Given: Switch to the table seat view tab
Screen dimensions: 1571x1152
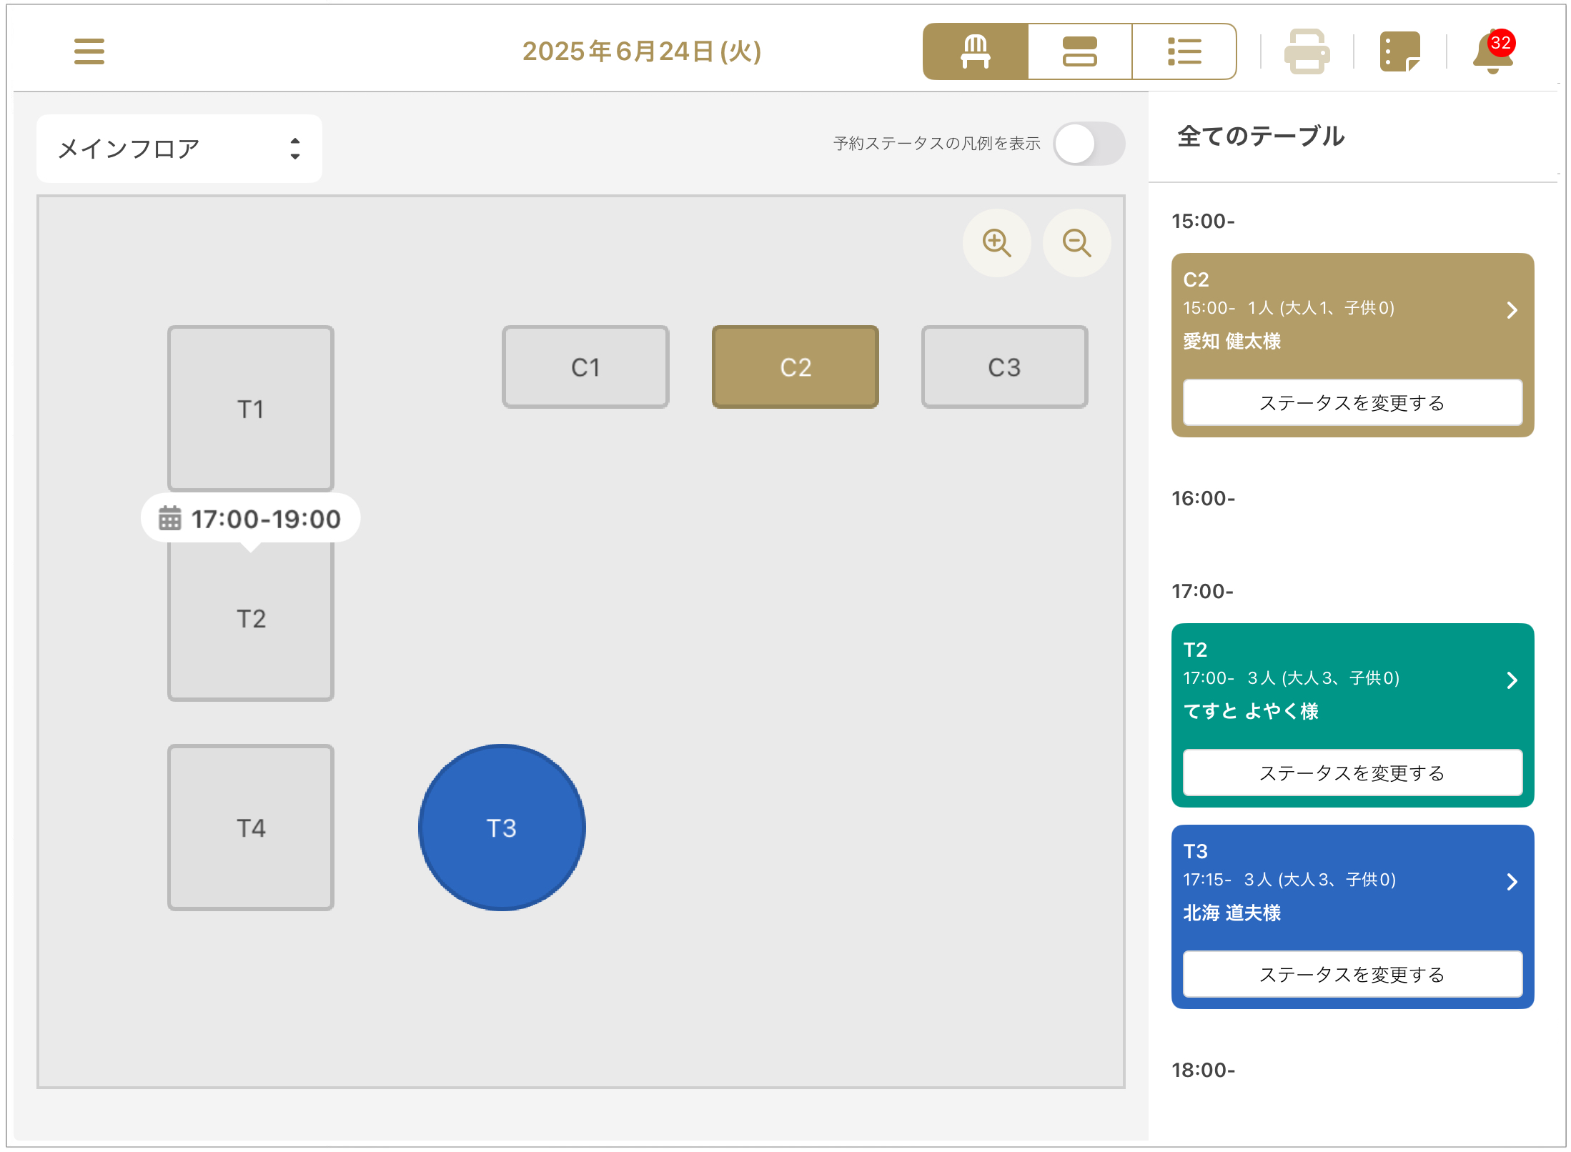Looking at the screenshot, I should tap(976, 51).
